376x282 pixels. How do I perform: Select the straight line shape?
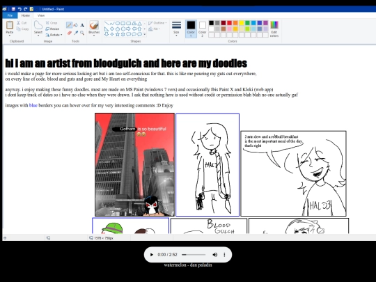(x=107, y=23)
